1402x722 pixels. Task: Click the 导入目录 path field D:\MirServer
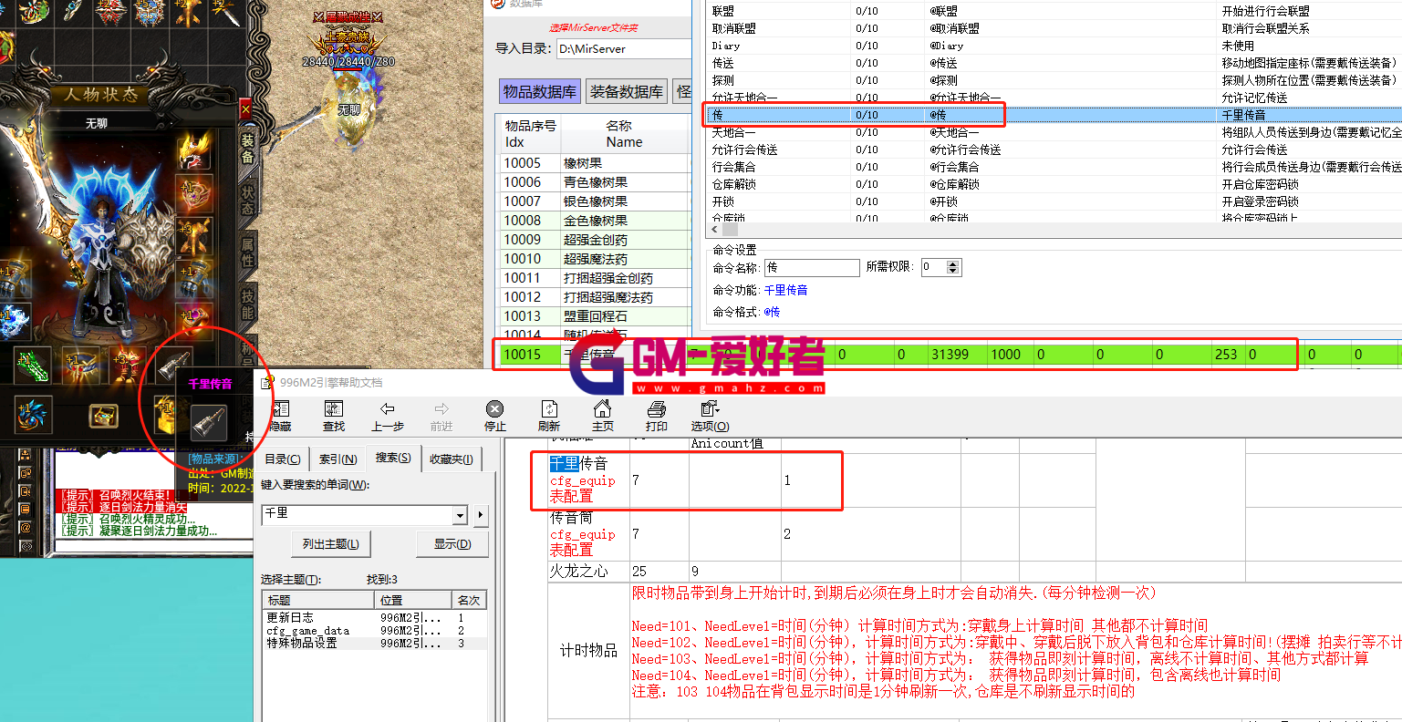pyautogui.click(x=624, y=48)
